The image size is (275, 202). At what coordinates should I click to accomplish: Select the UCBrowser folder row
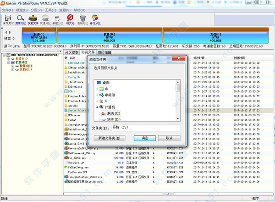click(x=74, y=115)
